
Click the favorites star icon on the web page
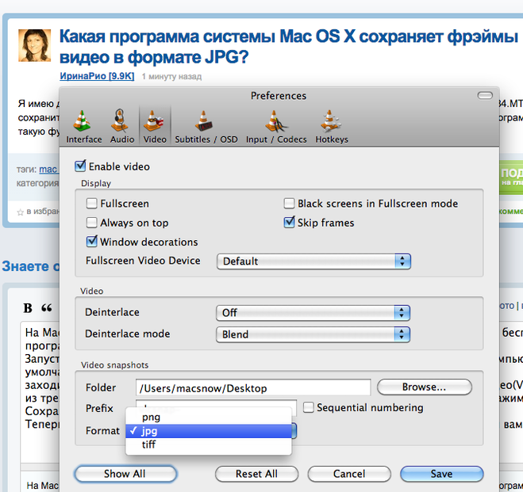click(21, 212)
